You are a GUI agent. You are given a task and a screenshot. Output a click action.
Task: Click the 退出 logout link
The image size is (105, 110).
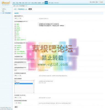tap(97, 2)
